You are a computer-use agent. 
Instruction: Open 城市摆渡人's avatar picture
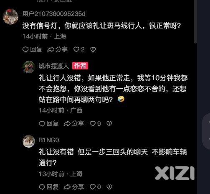(x=29, y=67)
